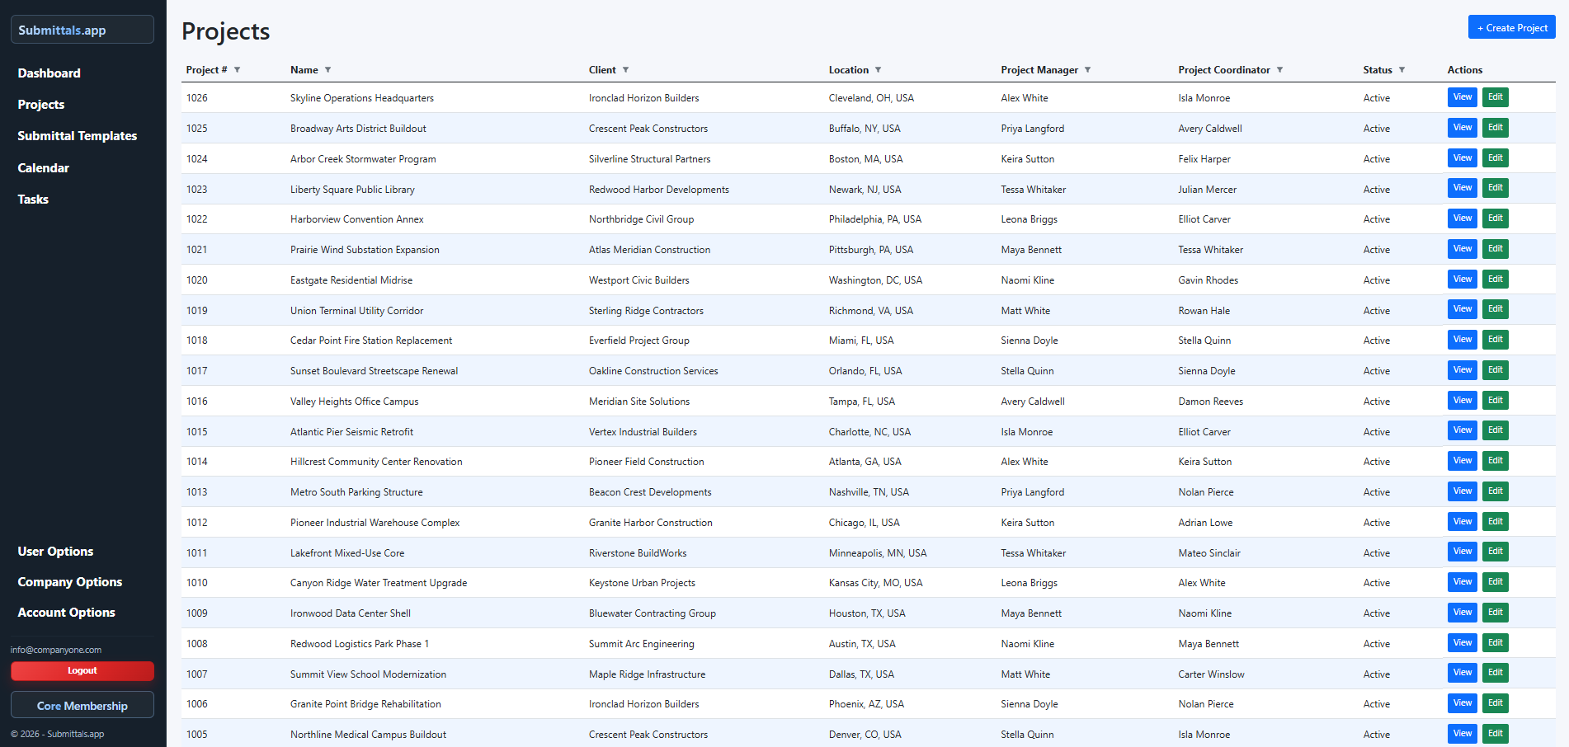
Task: Click the Location column filter triangle
Action: pyautogui.click(x=878, y=70)
